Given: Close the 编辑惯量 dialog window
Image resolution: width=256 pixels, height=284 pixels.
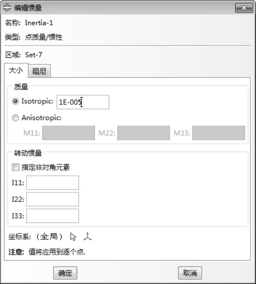Looking at the screenshot, I should tap(244, 8).
